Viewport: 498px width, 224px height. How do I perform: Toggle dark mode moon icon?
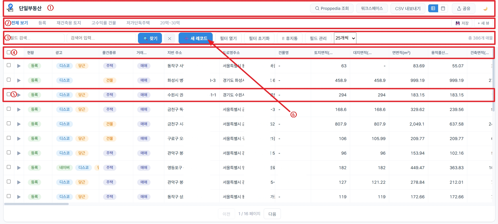tap(485, 9)
